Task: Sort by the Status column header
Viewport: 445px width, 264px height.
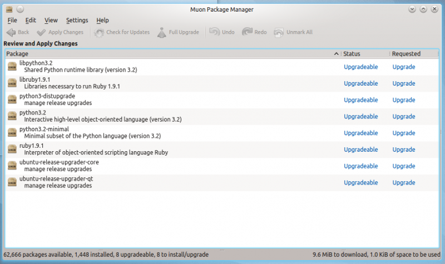Action: pyautogui.click(x=365, y=53)
